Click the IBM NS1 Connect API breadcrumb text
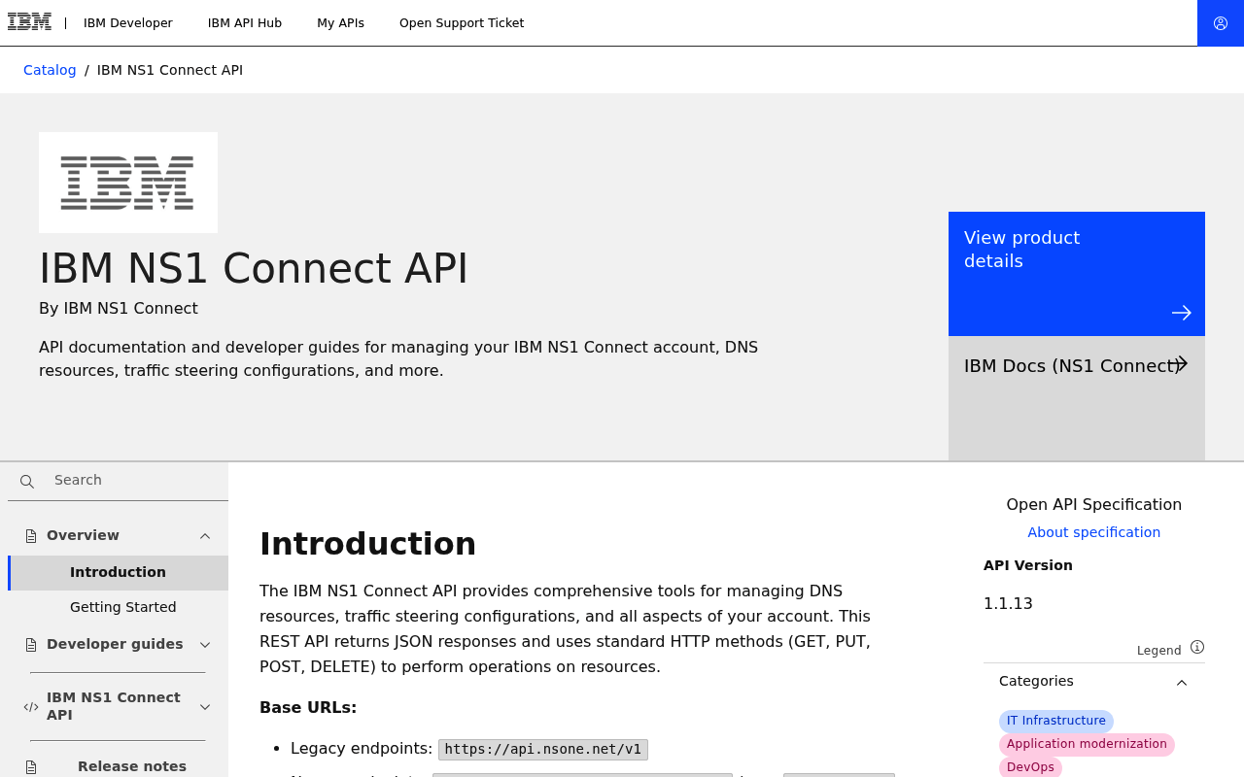 pos(170,70)
